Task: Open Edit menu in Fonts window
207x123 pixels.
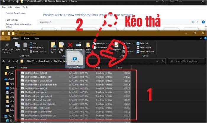Action: [x=10, y=7]
